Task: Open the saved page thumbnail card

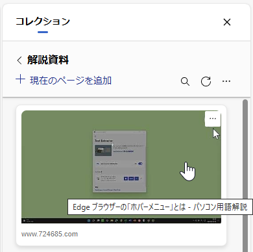Action: click(x=121, y=167)
